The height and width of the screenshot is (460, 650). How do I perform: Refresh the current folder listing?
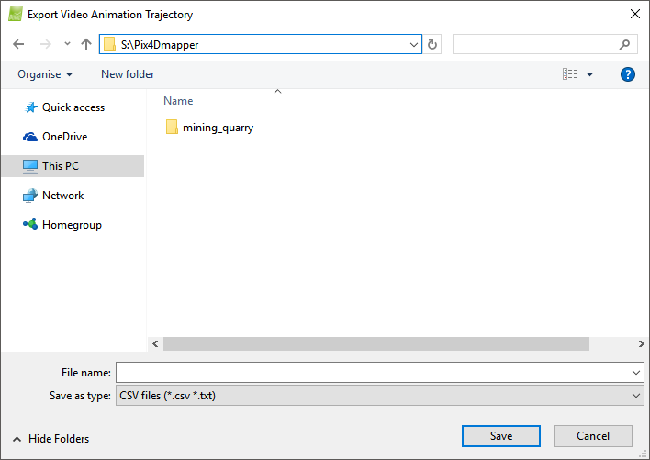pos(433,44)
